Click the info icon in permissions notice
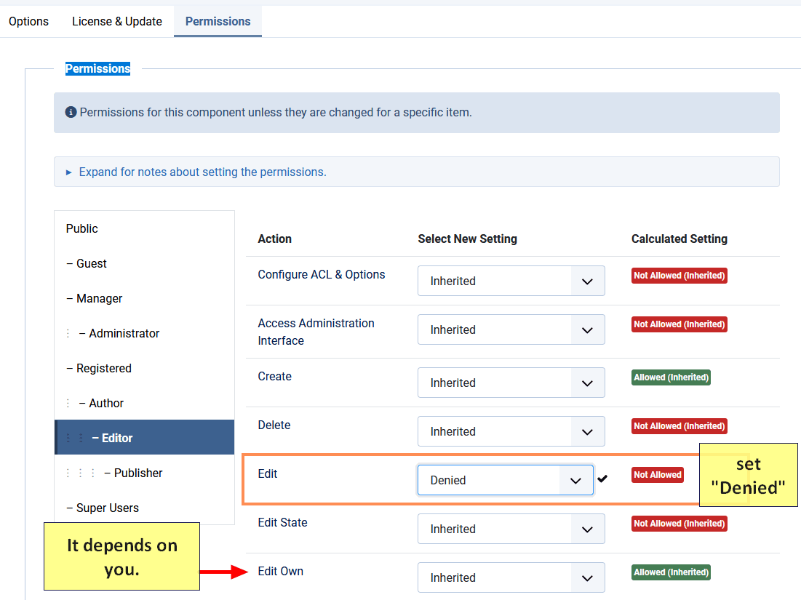Screen dimensions: 801x600 click(71, 113)
